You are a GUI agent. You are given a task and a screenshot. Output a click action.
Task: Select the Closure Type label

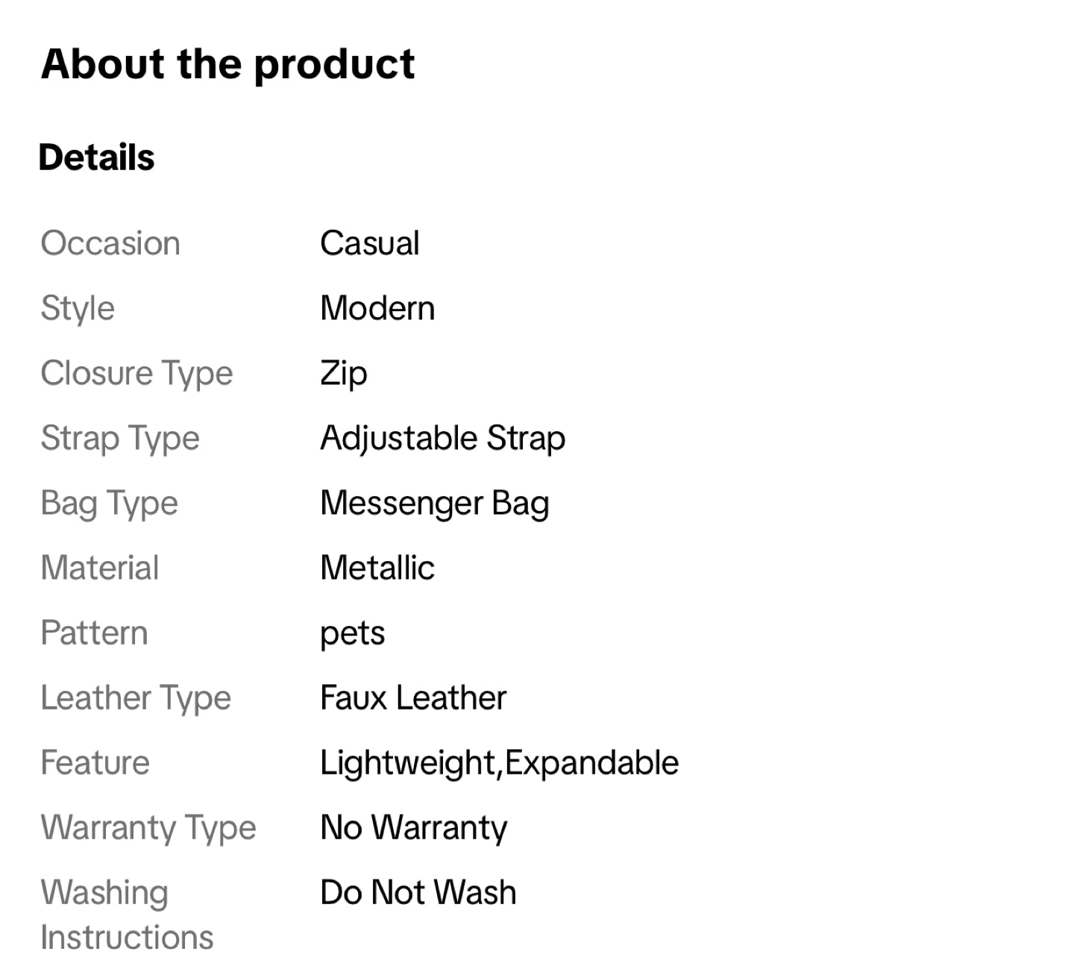(136, 373)
